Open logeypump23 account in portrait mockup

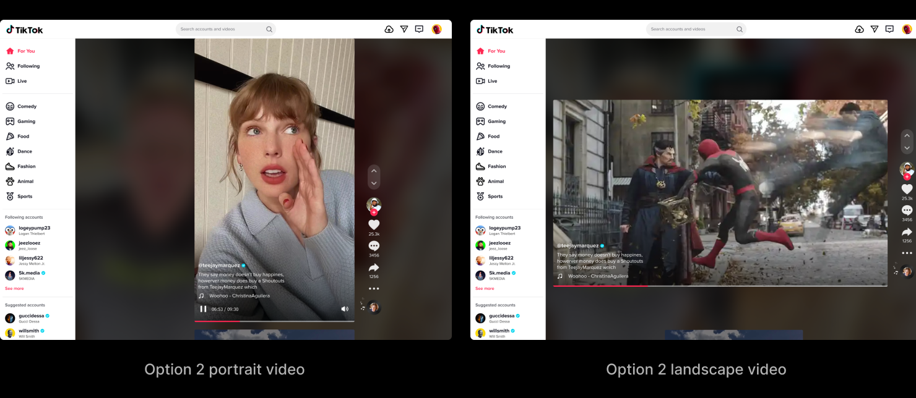click(28, 231)
